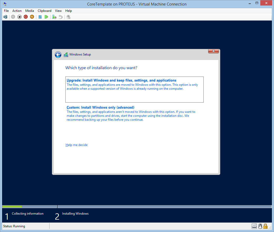This screenshot has height=232, width=274.
Task: Expand the Media menu
Action: click(30, 11)
